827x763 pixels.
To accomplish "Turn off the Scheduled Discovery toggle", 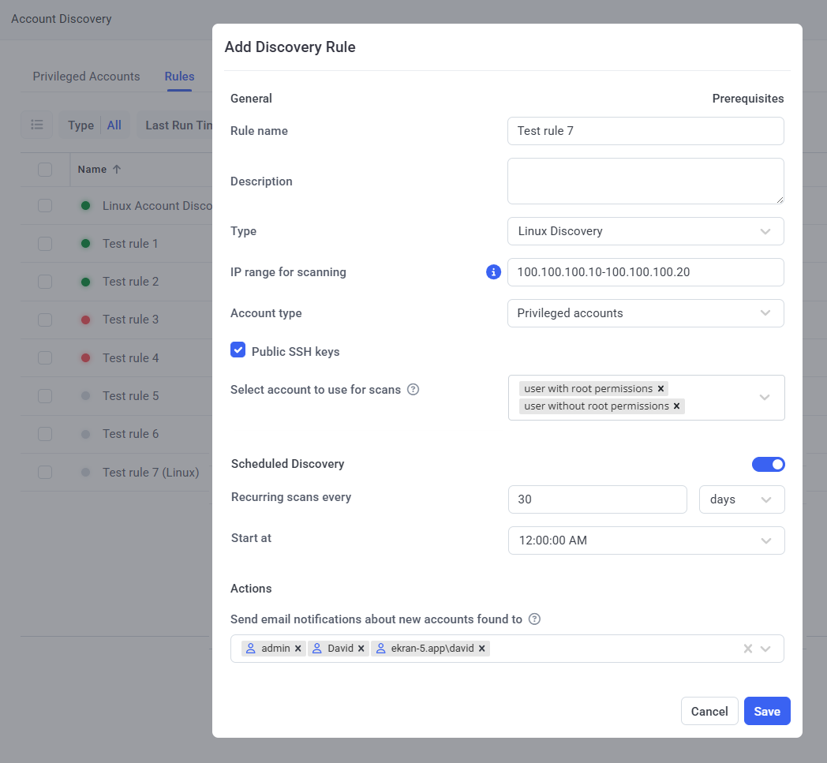I will pyautogui.click(x=768, y=464).
